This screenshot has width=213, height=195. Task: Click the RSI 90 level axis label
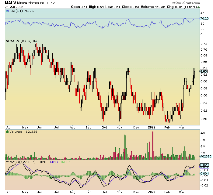point(202,13)
